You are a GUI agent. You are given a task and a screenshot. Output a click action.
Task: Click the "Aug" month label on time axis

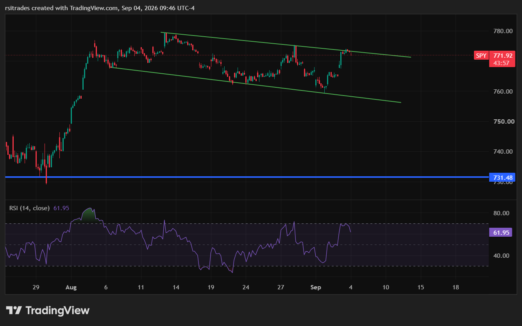(x=71, y=287)
